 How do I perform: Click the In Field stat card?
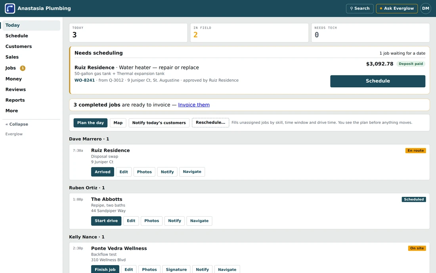click(x=249, y=33)
